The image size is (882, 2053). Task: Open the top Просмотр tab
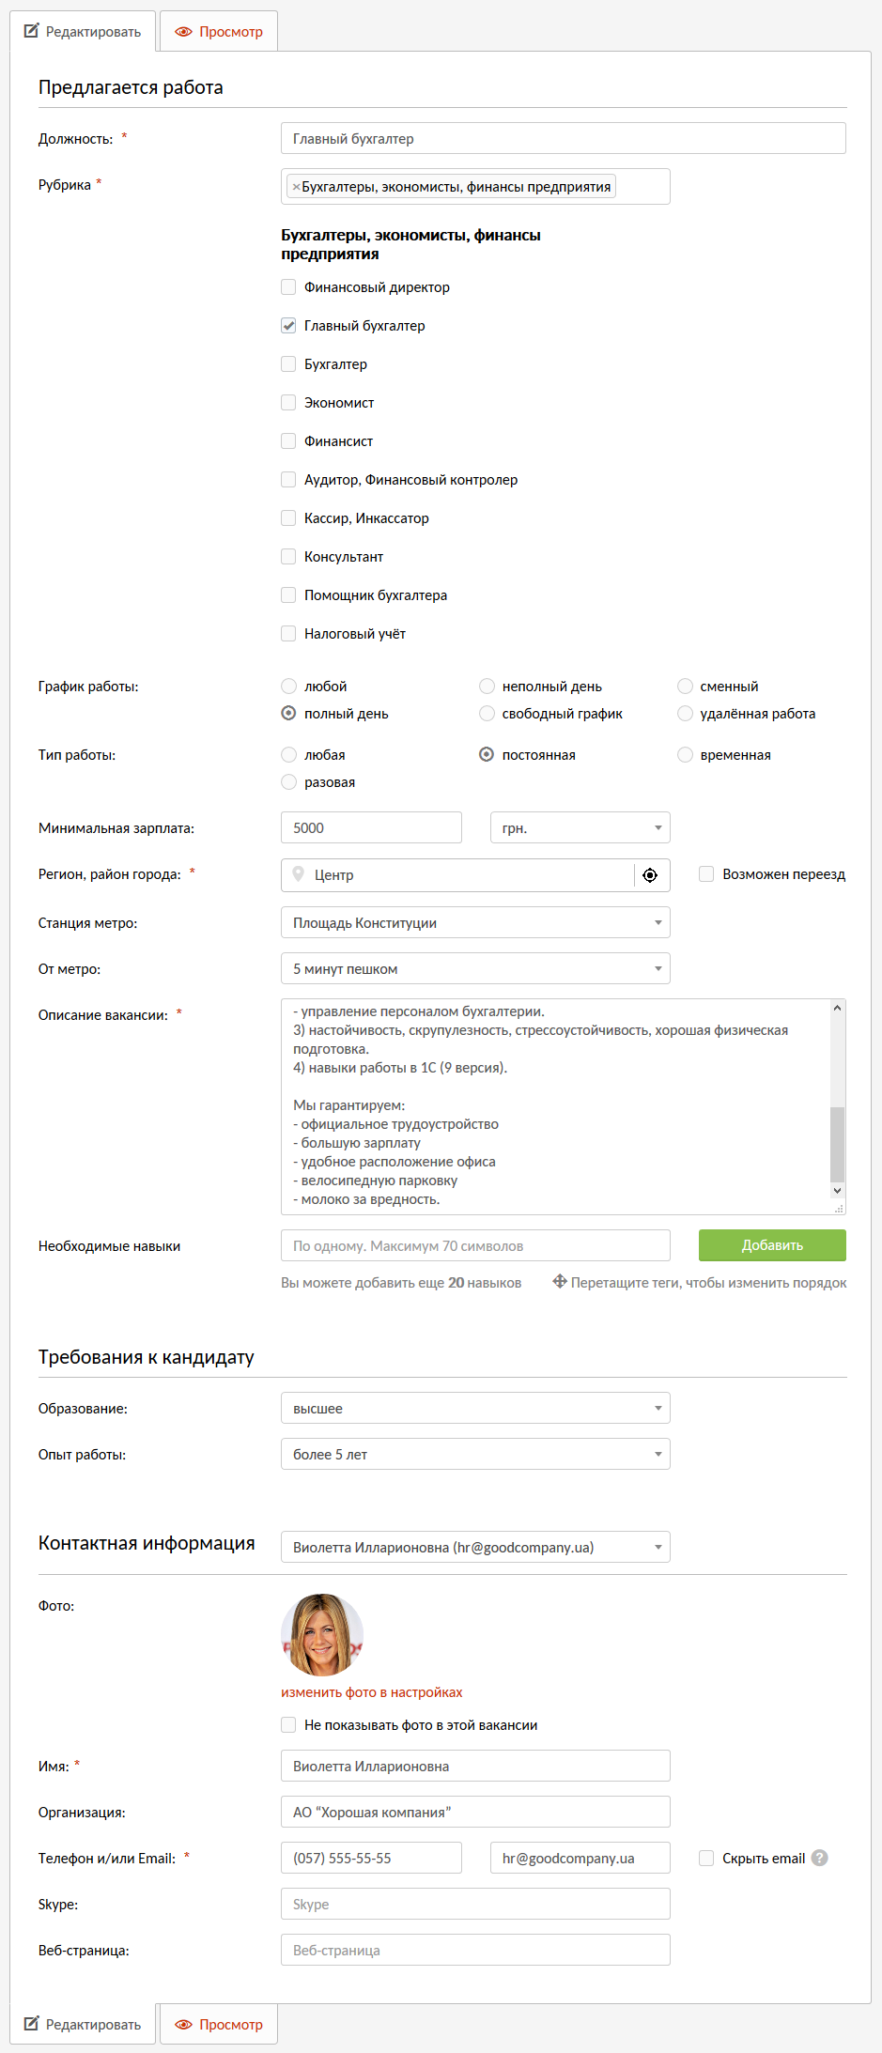coord(219,32)
